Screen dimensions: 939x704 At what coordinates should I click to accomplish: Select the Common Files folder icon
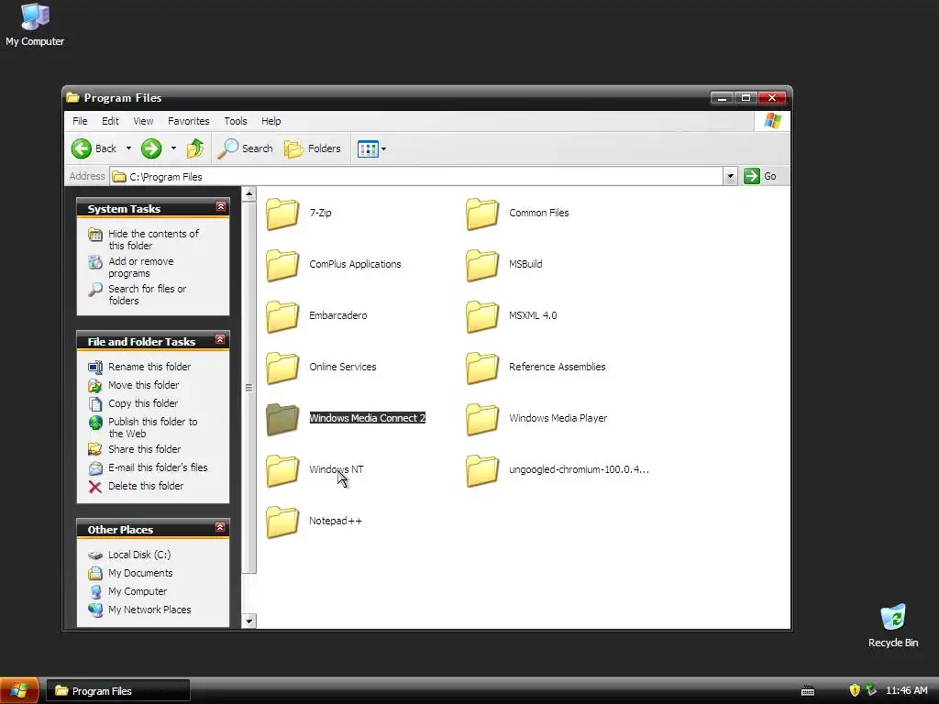click(x=482, y=214)
